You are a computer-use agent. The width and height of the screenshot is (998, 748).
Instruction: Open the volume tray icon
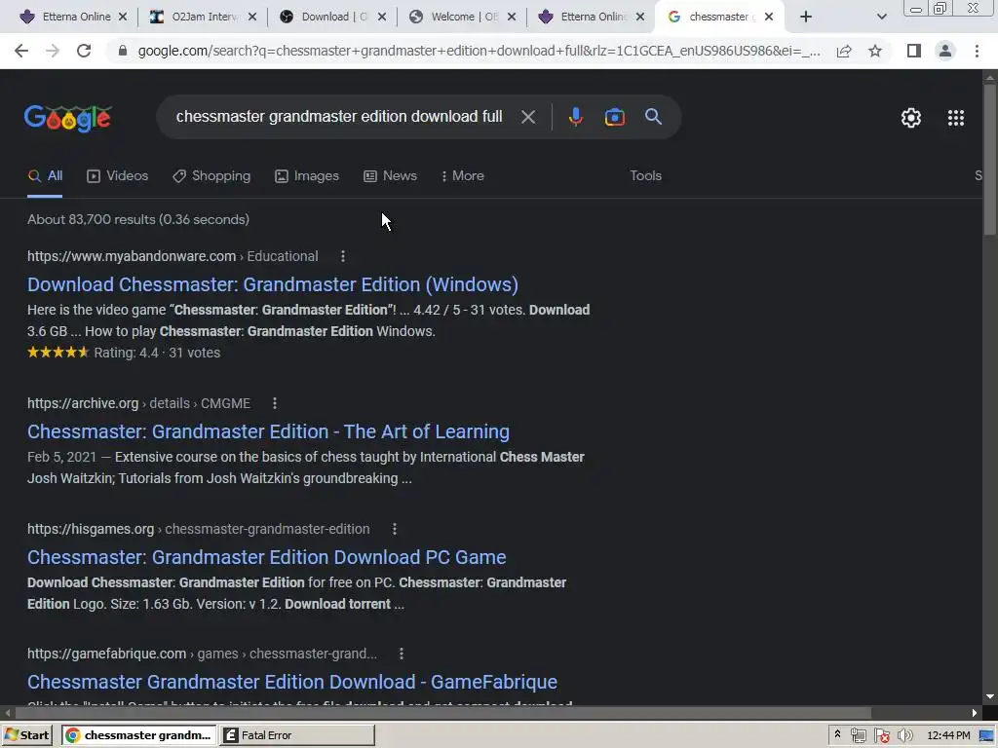(904, 735)
